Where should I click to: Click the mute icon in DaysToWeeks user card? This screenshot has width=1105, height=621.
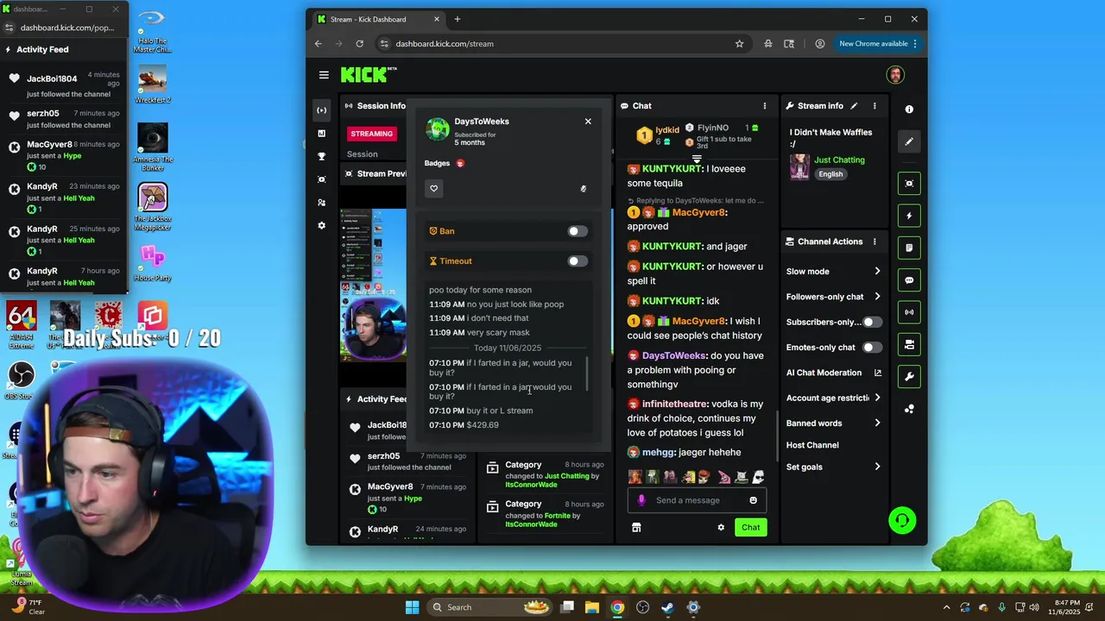[x=584, y=189]
